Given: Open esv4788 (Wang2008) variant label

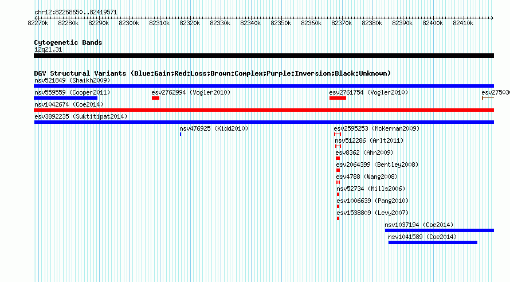Looking at the screenshot, I should coord(367,177).
